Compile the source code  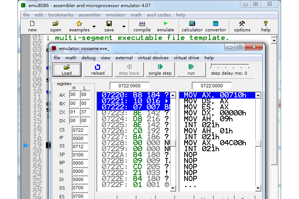pyautogui.click(x=142, y=26)
